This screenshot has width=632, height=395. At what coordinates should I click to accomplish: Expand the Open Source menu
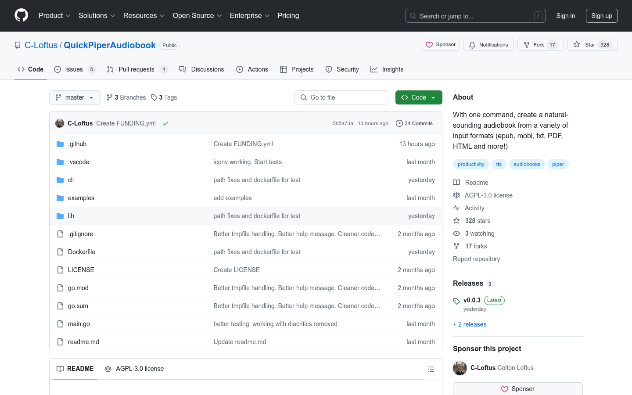point(197,15)
